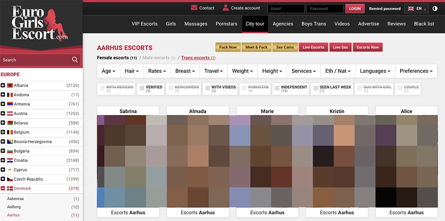Click the search magnifier icon

point(75,60)
